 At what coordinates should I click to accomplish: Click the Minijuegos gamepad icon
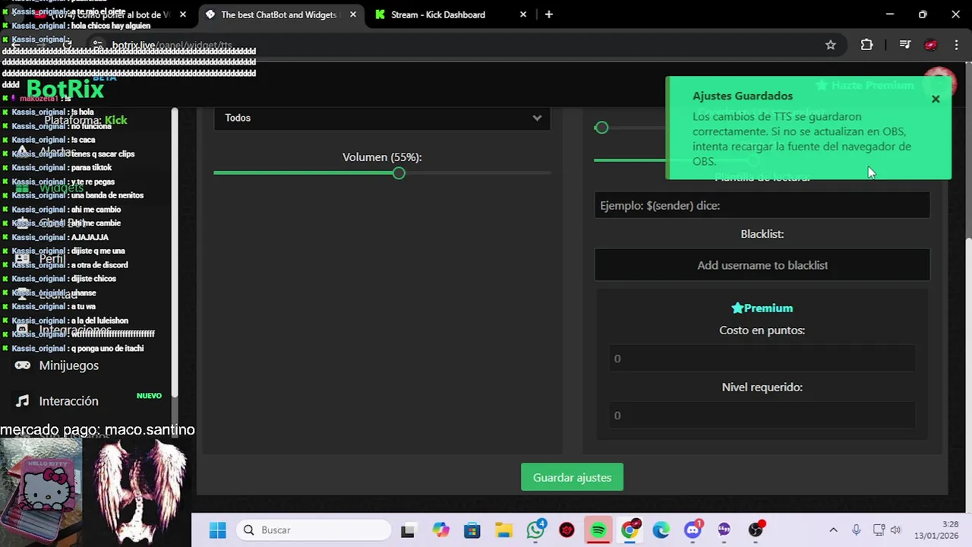pyautogui.click(x=23, y=365)
